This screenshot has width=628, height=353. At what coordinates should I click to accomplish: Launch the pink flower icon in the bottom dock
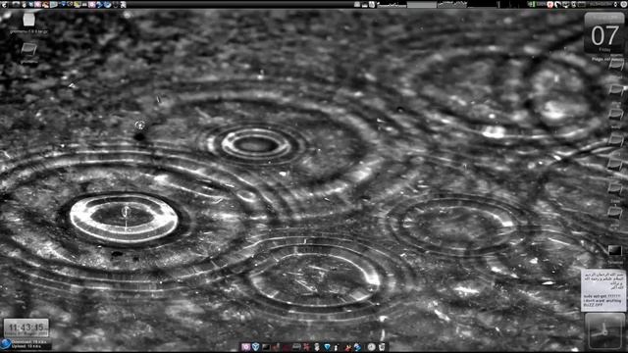pos(246,347)
